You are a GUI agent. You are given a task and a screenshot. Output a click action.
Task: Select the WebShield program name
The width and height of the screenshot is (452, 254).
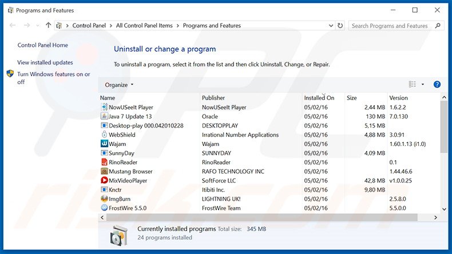122,134
